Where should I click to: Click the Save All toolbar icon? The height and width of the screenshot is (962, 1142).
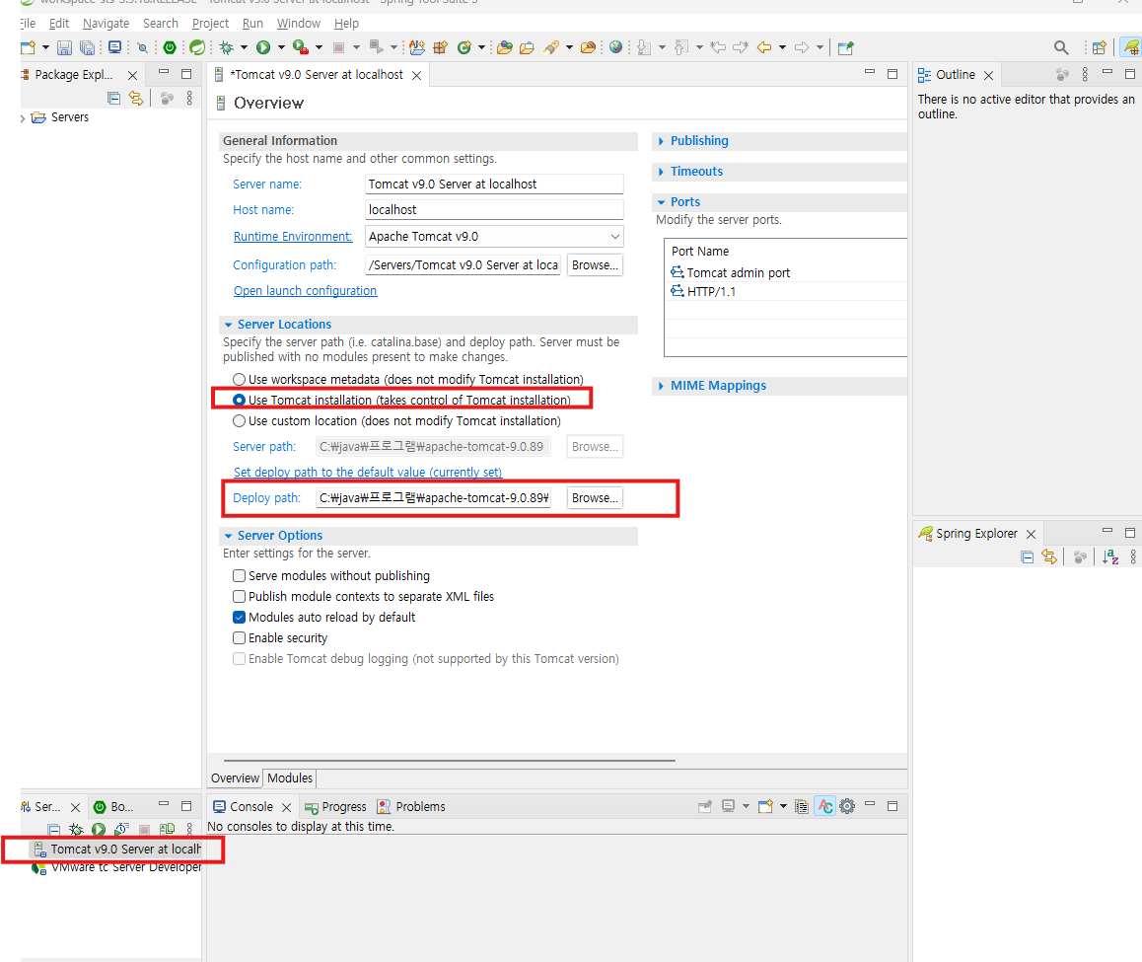(88, 48)
